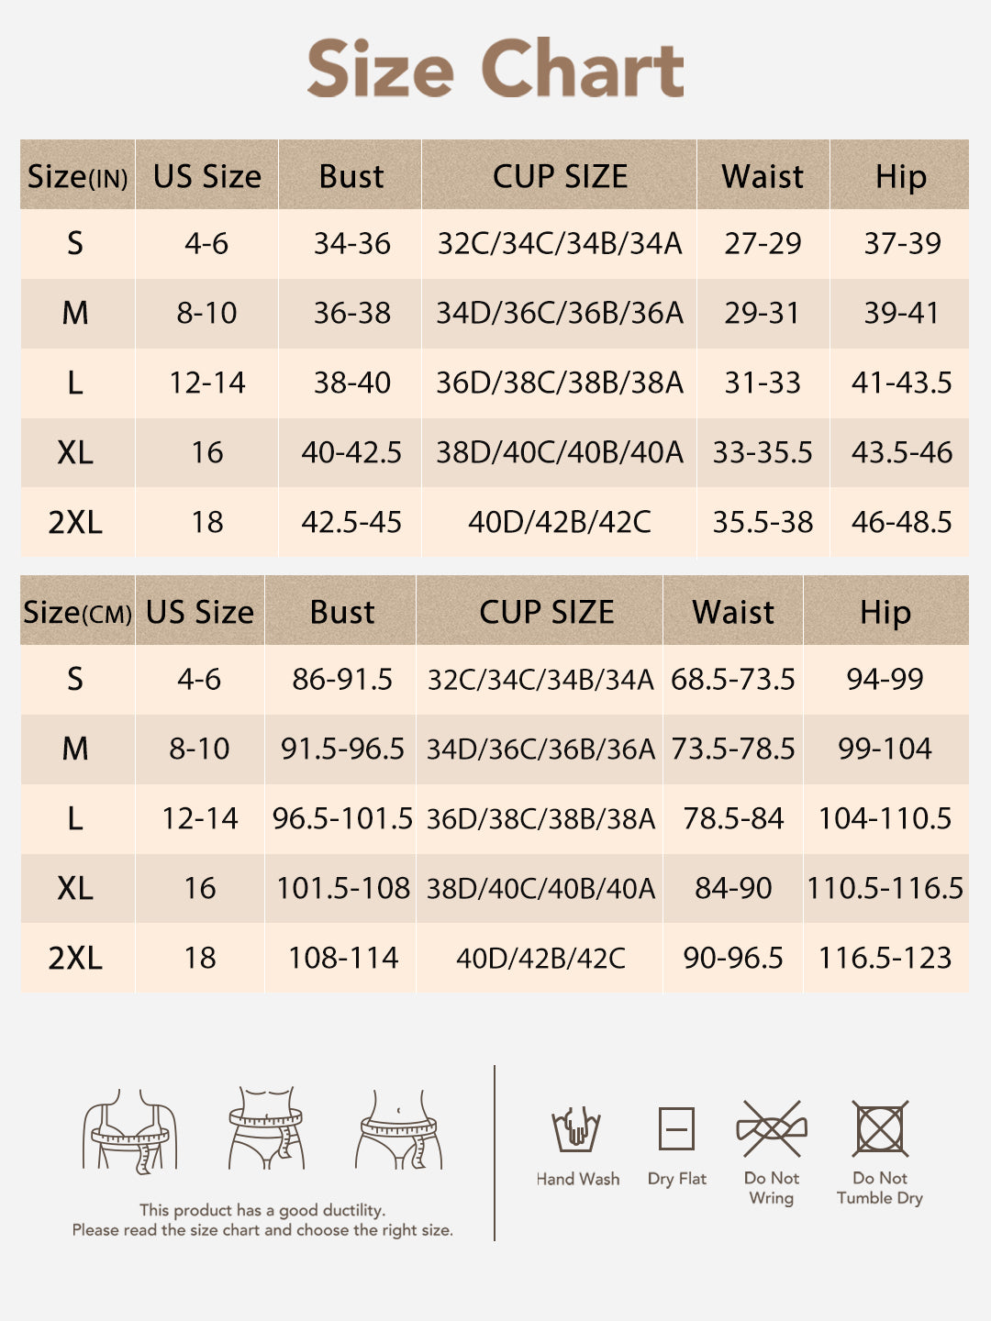991x1321 pixels.
Task: Select the 27-29 waist value
Action: [x=763, y=244]
